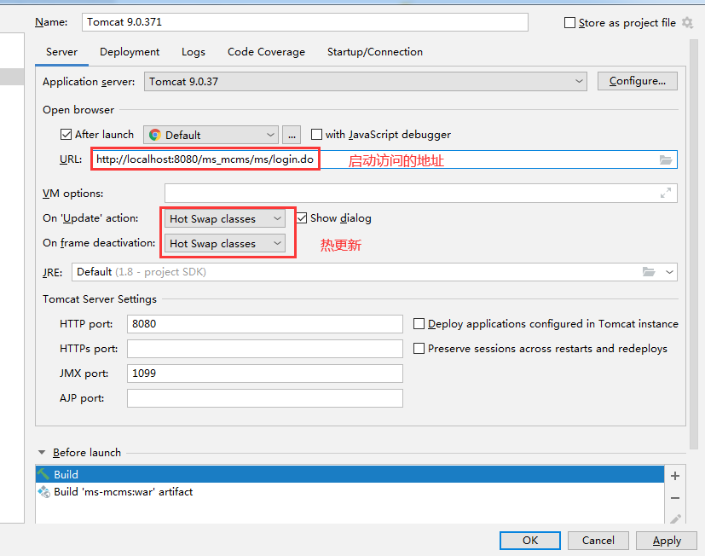Add a before-launch task with plus icon
This screenshot has height=556, width=705.
tap(675, 476)
